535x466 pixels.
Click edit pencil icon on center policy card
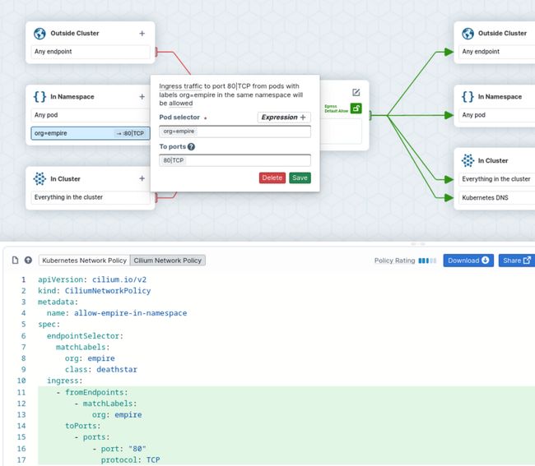tap(356, 92)
